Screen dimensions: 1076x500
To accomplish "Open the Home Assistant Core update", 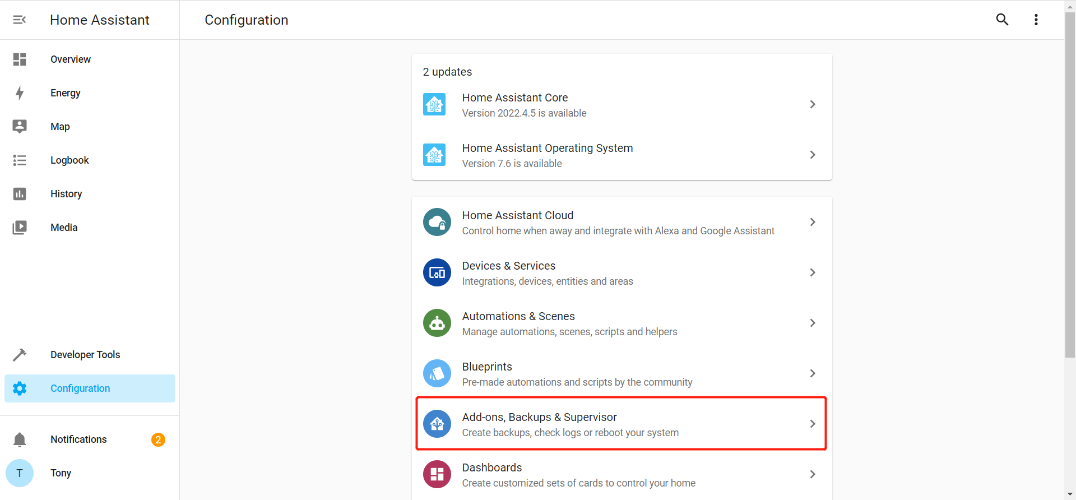I will point(622,105).
